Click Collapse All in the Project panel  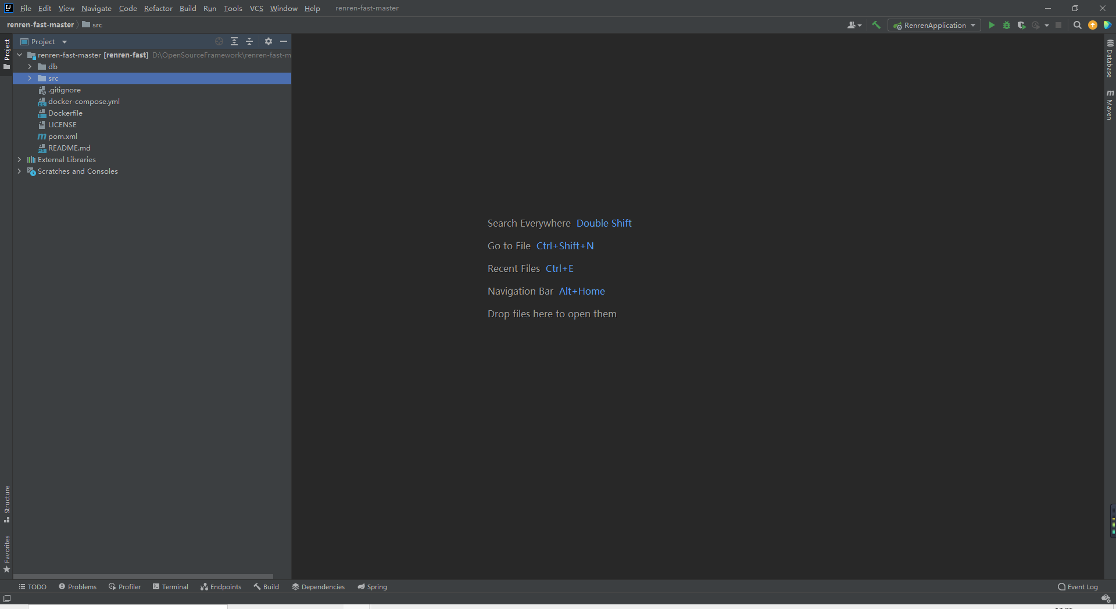[249, 41]
